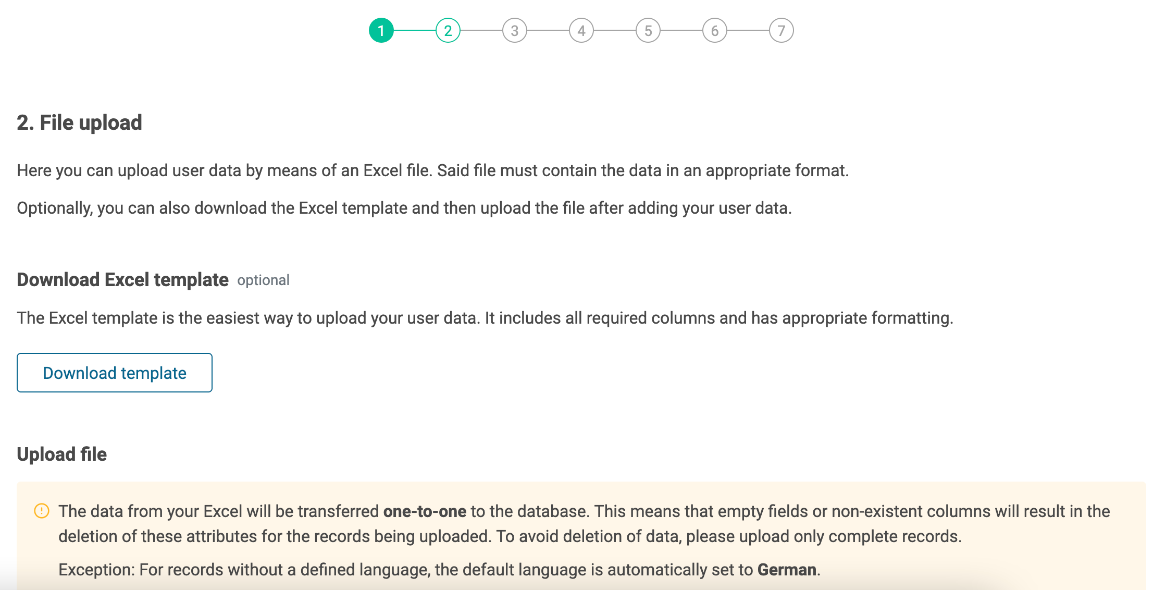This screenshot has width=1166, height=590.
Task: Click the green connector between steps 1 and 2
Action: 414,31
